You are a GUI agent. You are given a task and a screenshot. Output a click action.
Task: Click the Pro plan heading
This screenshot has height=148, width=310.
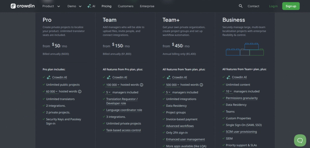(x=47, y=20)
